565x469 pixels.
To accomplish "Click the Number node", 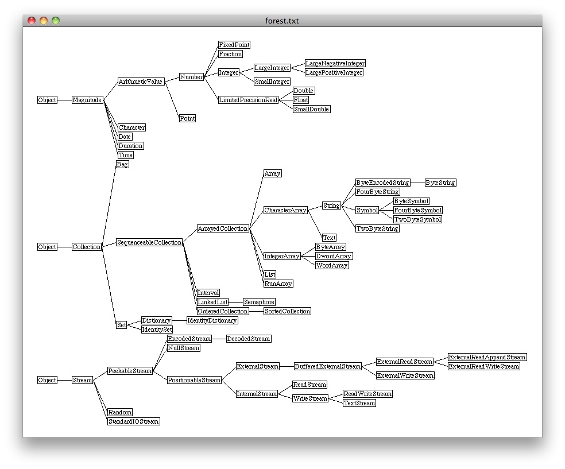I will pos(191,77).
